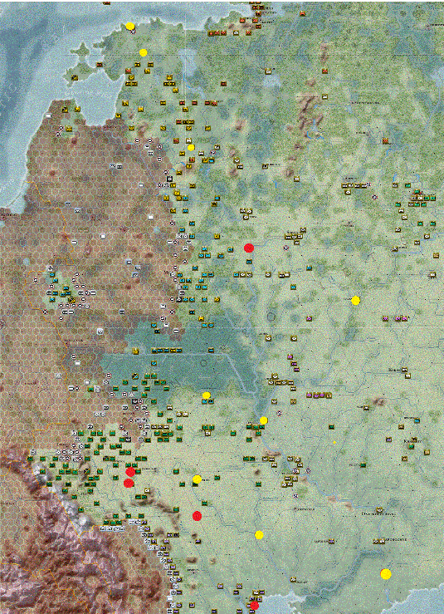Select the striped yellow-black counter in the western encircled cluster

pyautogui.click(x=71, y=300)
